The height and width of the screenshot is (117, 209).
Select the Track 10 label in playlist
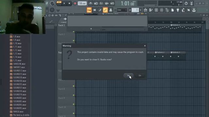pyautogui.click(x=62, y=107)
